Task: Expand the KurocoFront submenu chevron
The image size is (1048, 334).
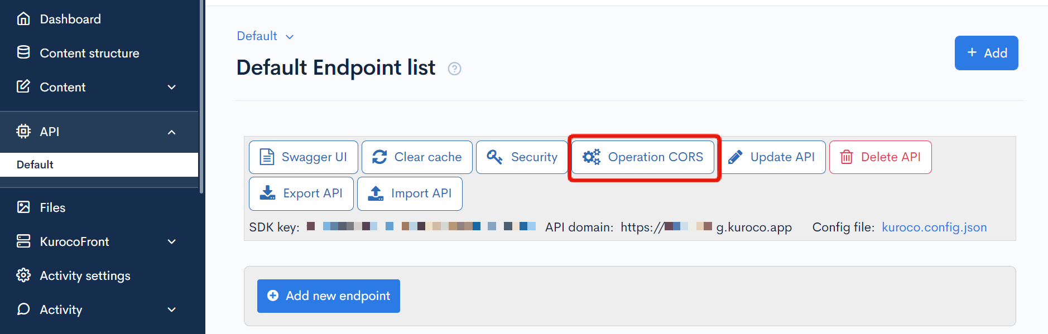Action: [x=172, y=241]
